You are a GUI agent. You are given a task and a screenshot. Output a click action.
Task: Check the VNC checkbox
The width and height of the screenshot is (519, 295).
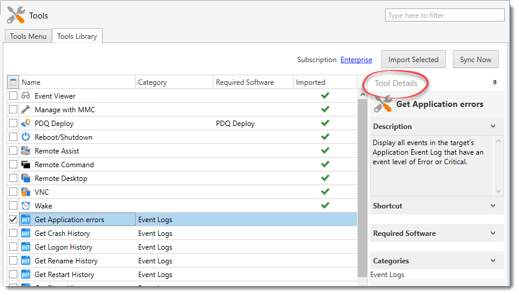coord(13,192)
